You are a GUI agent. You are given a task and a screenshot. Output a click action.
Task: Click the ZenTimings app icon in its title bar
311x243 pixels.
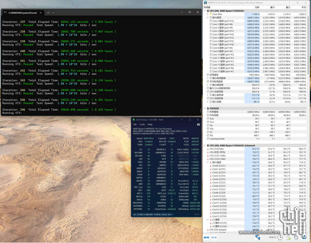[x=134, y=120]
